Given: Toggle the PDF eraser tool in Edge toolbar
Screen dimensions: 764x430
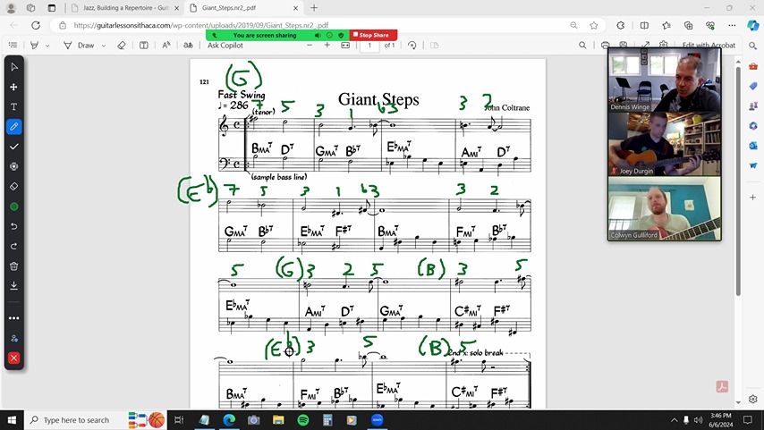Looking at the screenshot, I should (x=122, y=45).
